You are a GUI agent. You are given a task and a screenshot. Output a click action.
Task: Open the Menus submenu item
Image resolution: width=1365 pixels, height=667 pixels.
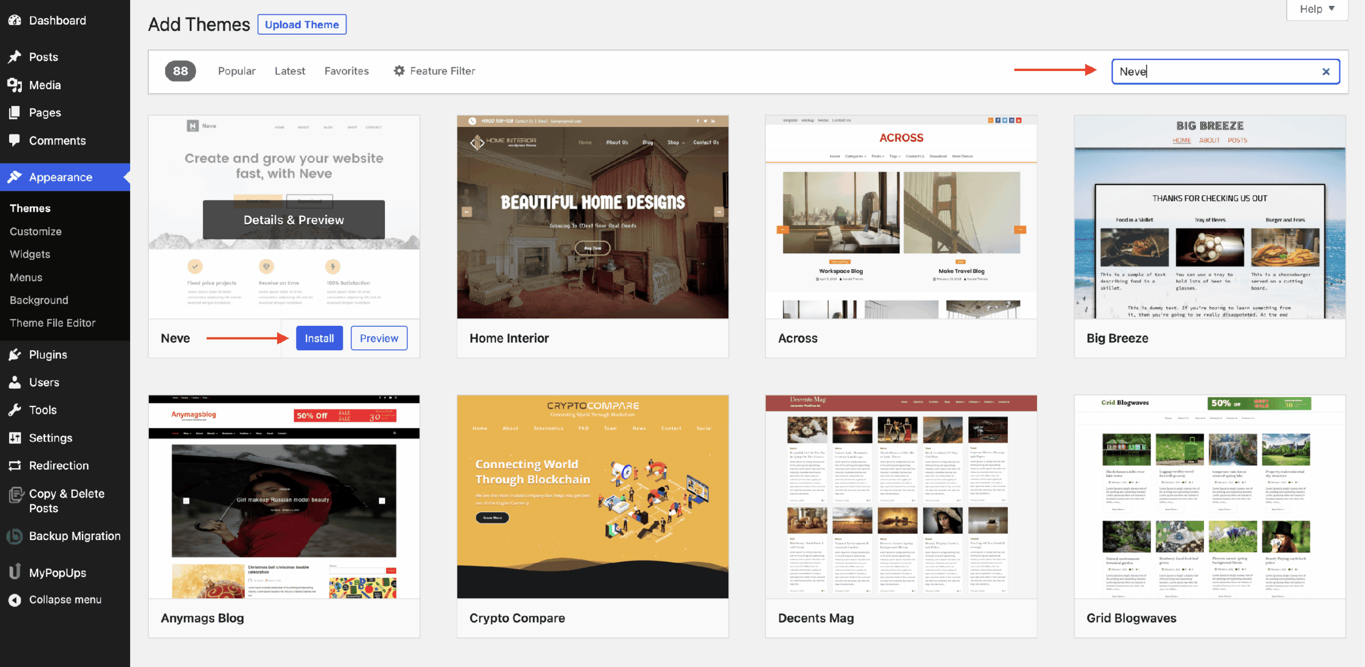click(26, 277)
